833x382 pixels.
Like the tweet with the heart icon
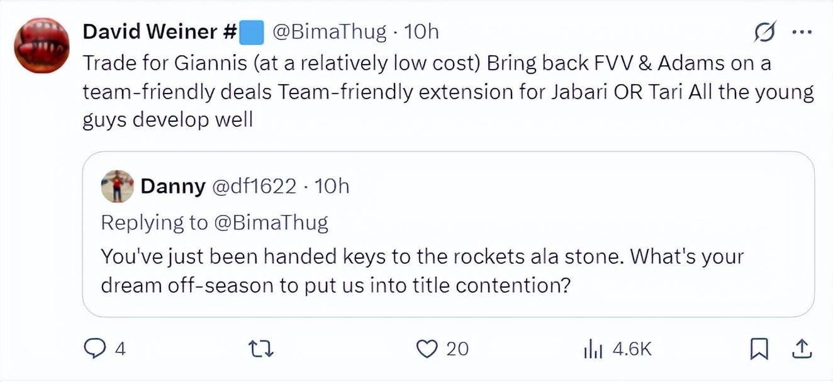point(428,349)
